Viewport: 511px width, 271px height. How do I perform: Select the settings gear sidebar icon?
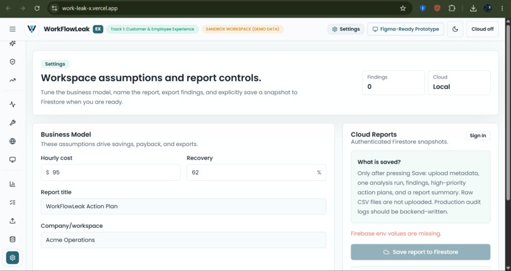[x=13, y=258]
